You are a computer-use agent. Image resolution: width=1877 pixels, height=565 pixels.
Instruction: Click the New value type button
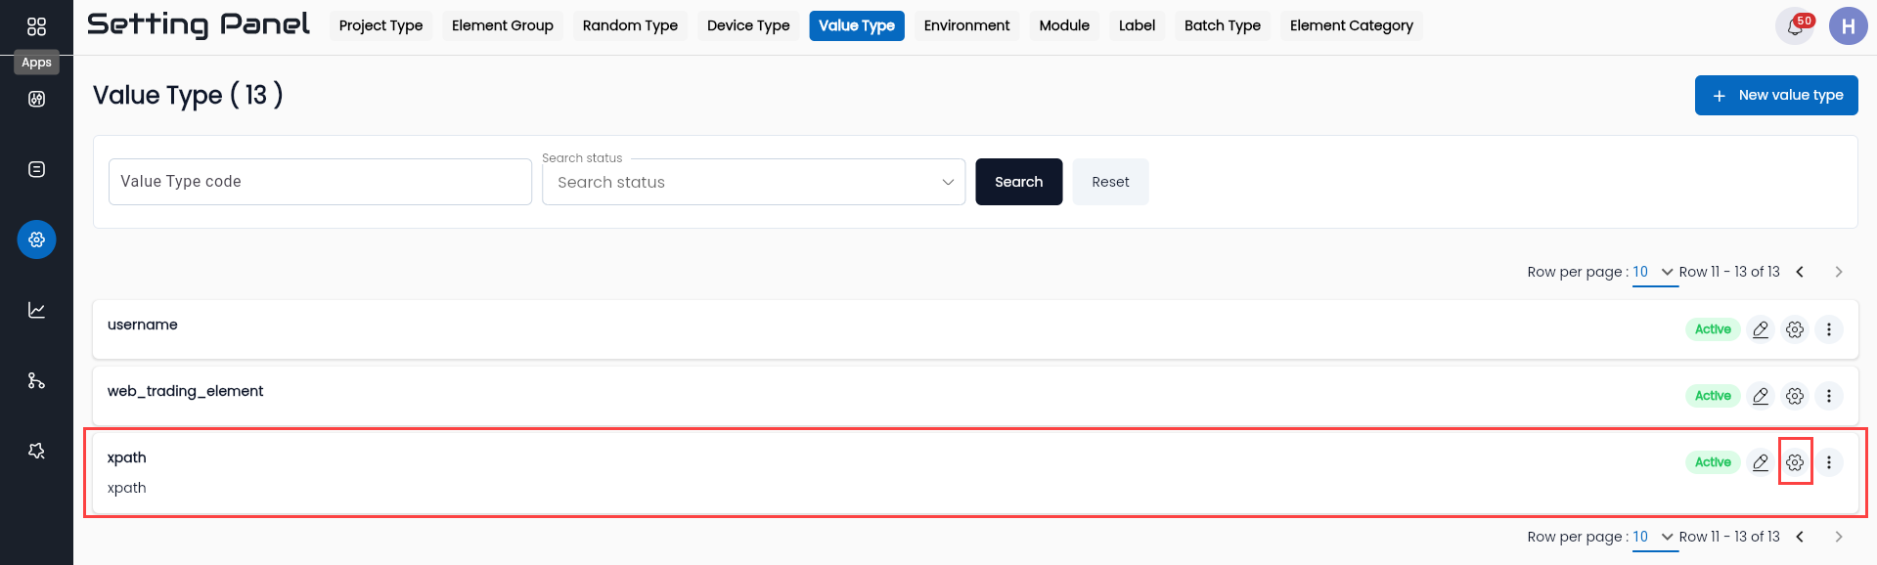(1776, 95)
